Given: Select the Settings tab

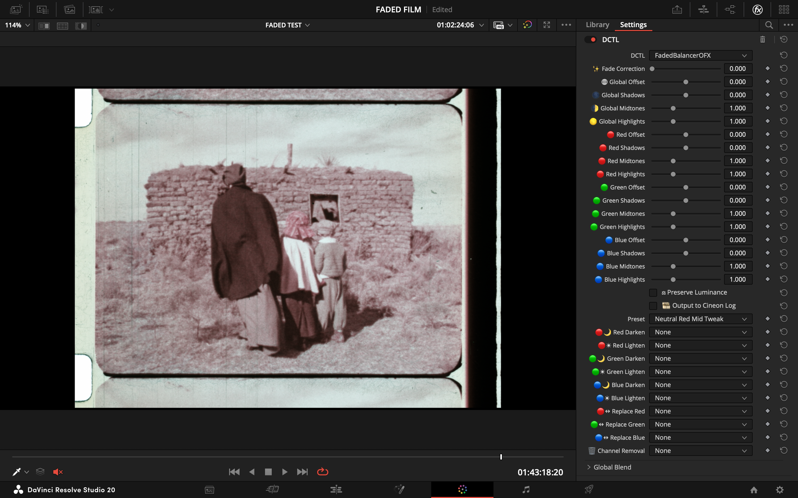Looking at the screenshot, I should coord(633,25).
